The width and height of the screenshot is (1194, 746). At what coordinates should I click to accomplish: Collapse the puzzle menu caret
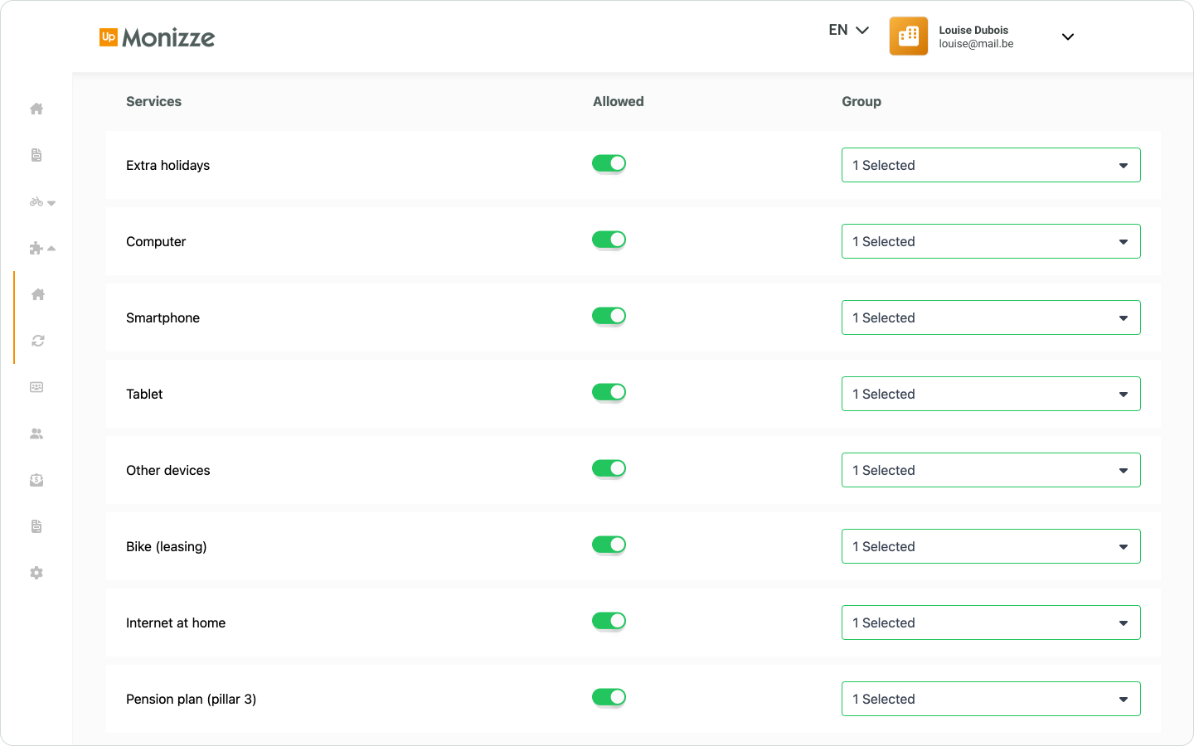[51, 248]
